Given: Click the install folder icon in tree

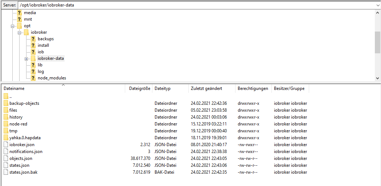Looking at the screenshot, I should 33,45.
